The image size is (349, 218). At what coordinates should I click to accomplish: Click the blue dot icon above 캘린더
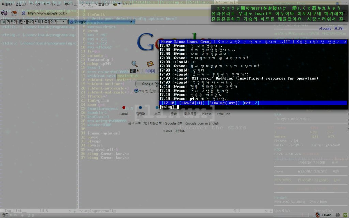(x=140, y=108)
